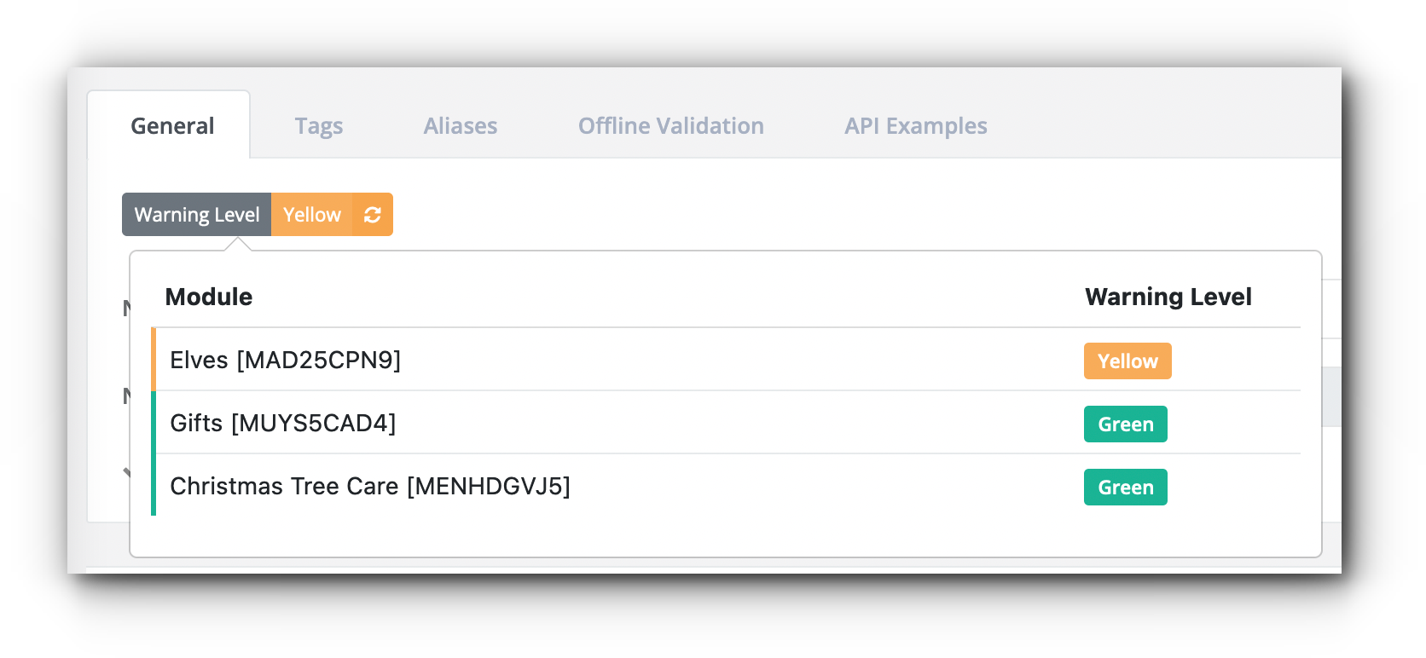Click the Warning Level label badge
1426x658 pixels.
197,215
